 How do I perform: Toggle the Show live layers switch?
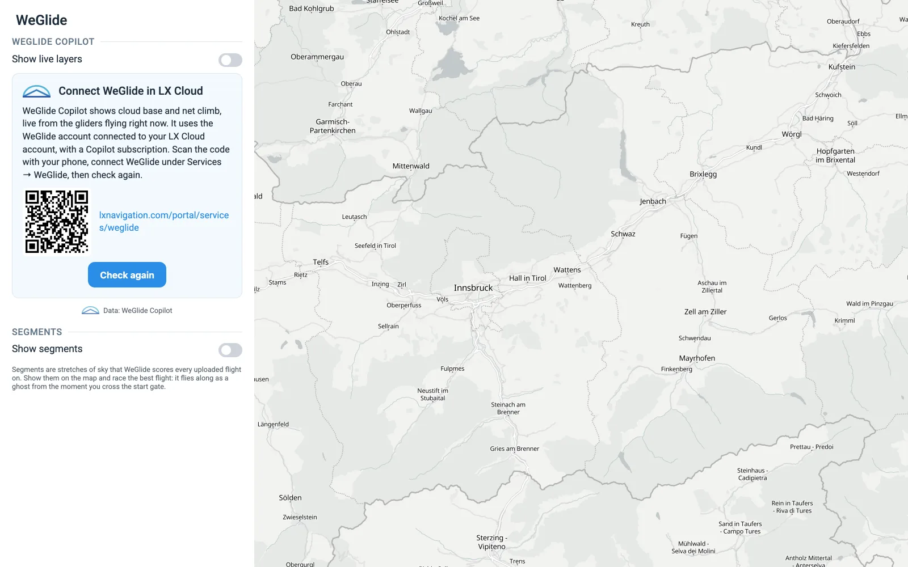tap(230, 60)
